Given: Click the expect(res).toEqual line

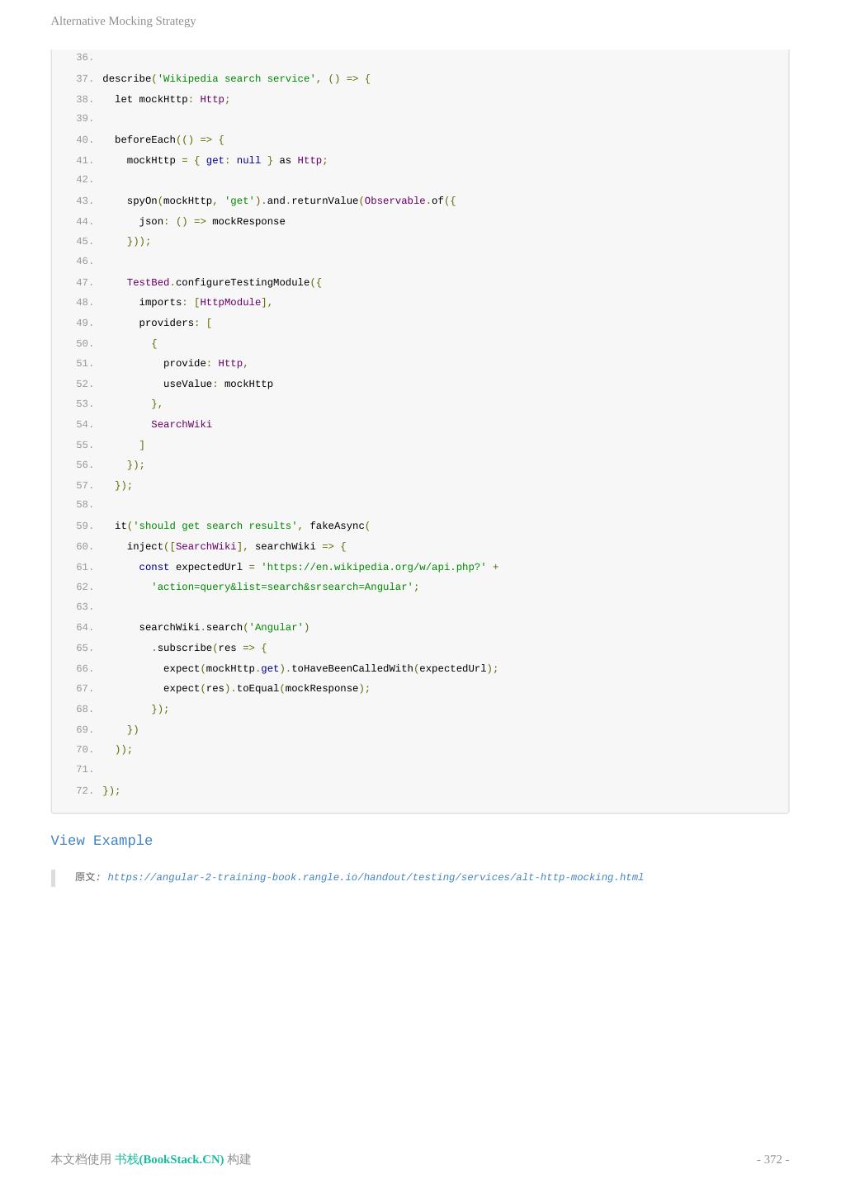Looking at the screenshot, I should point(267,688).
